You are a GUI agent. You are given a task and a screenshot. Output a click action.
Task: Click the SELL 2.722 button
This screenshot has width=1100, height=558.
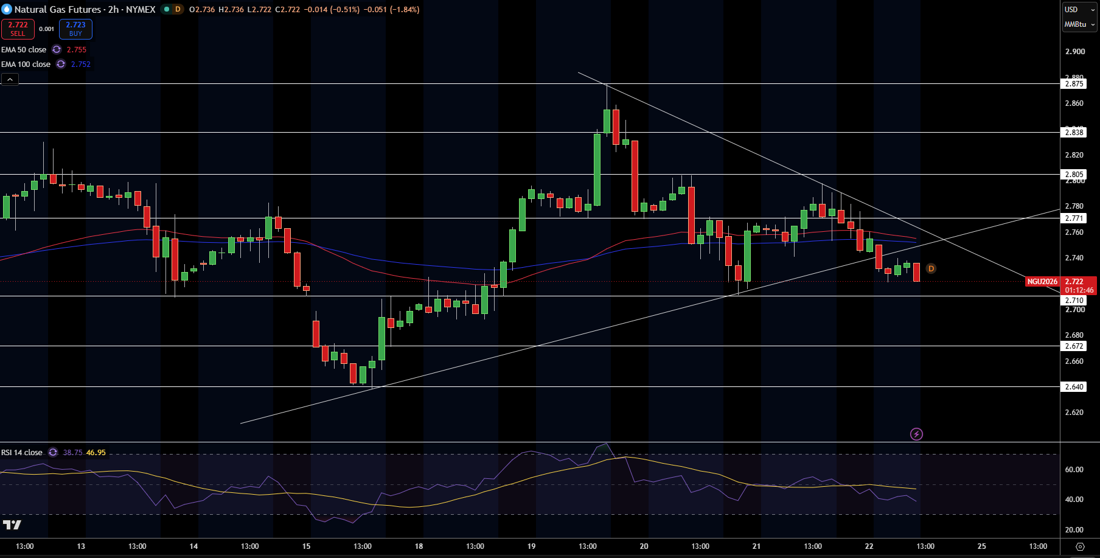tap(18, 29)
